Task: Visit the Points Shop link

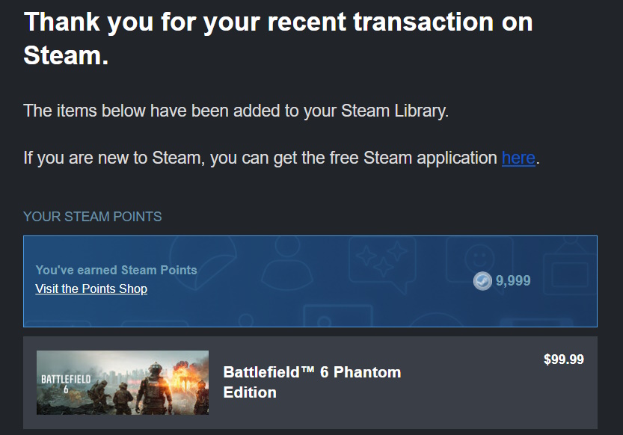Action: [91, 289]
